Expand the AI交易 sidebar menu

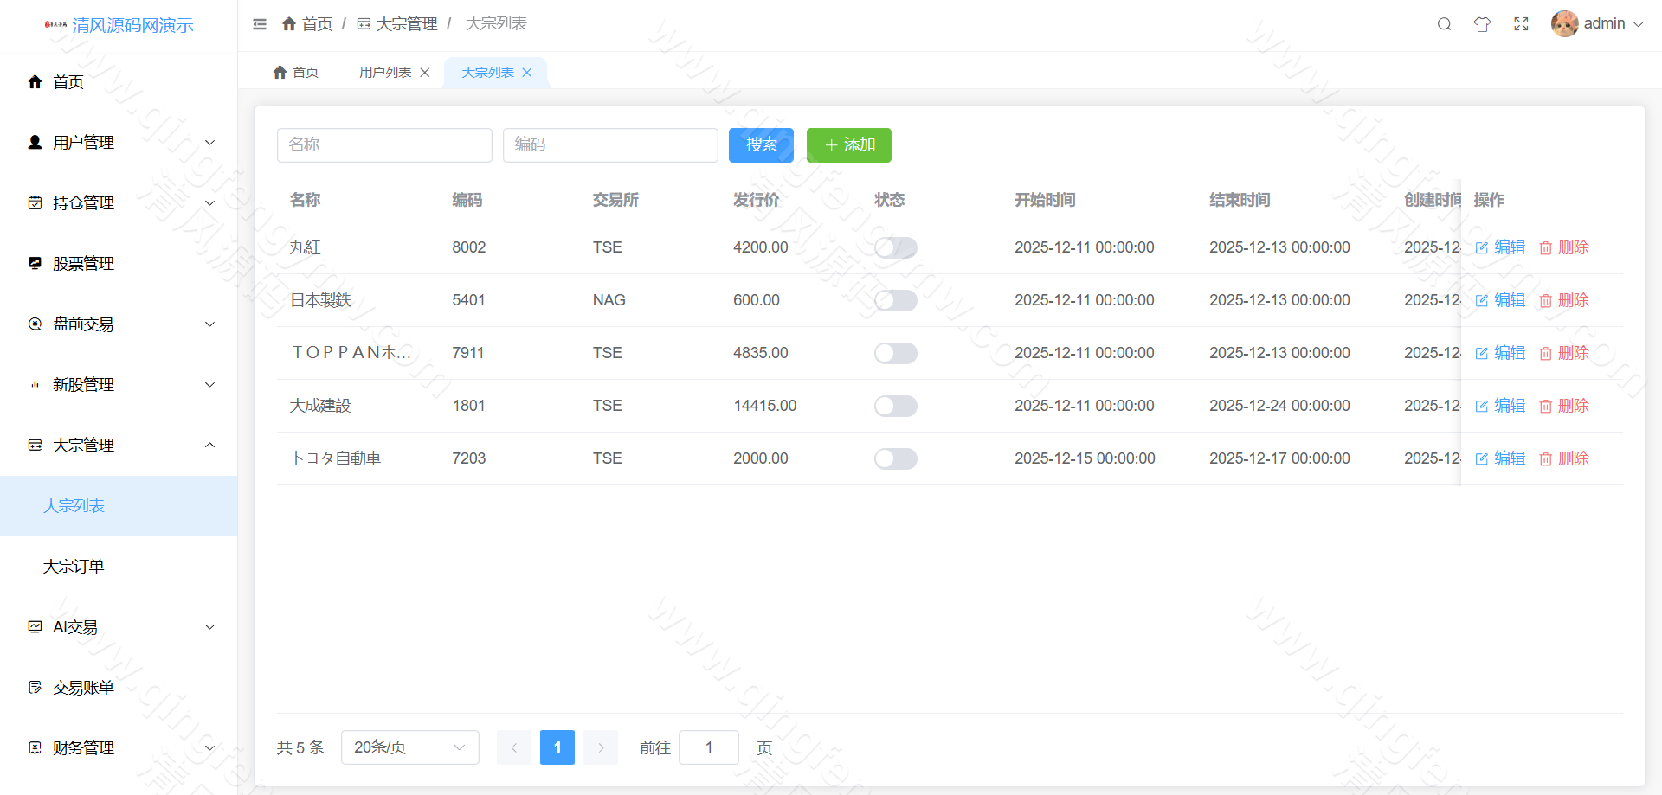pyautogui.click(x=119, y=627)
